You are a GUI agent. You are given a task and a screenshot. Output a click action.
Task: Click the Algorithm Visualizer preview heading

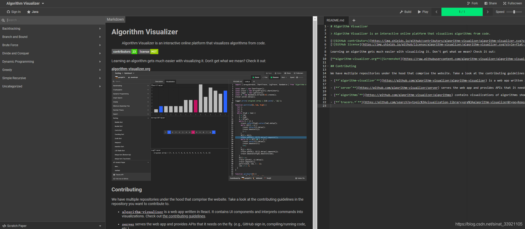point(145,32)
